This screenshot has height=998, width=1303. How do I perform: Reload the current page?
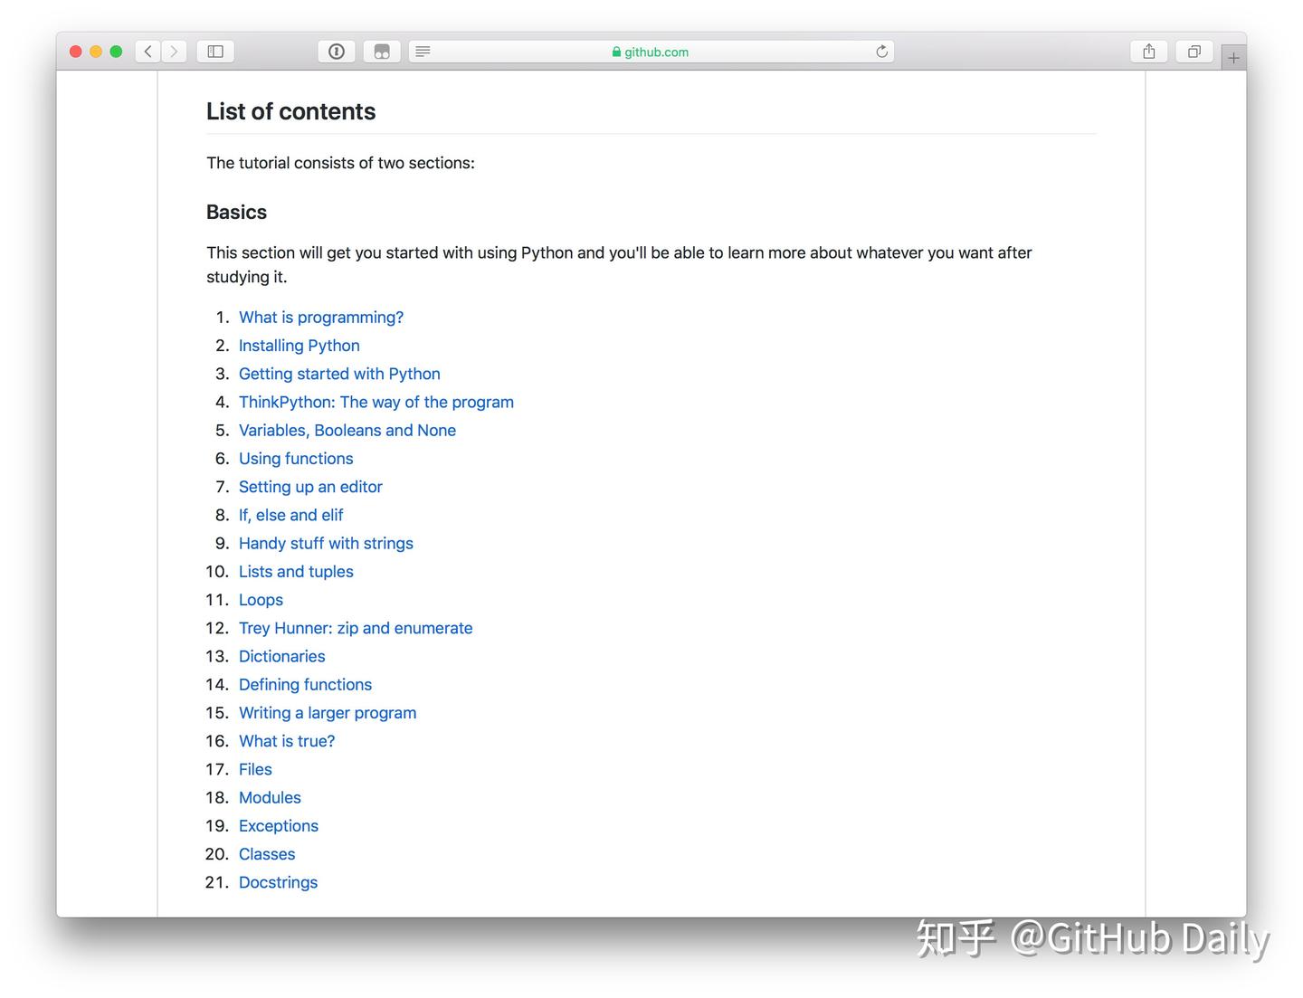(x=880, y=51)
